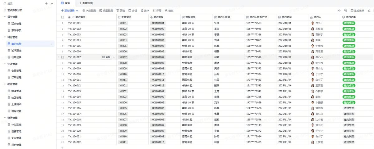Click the share arrow icon at far right

coord(370,11)
